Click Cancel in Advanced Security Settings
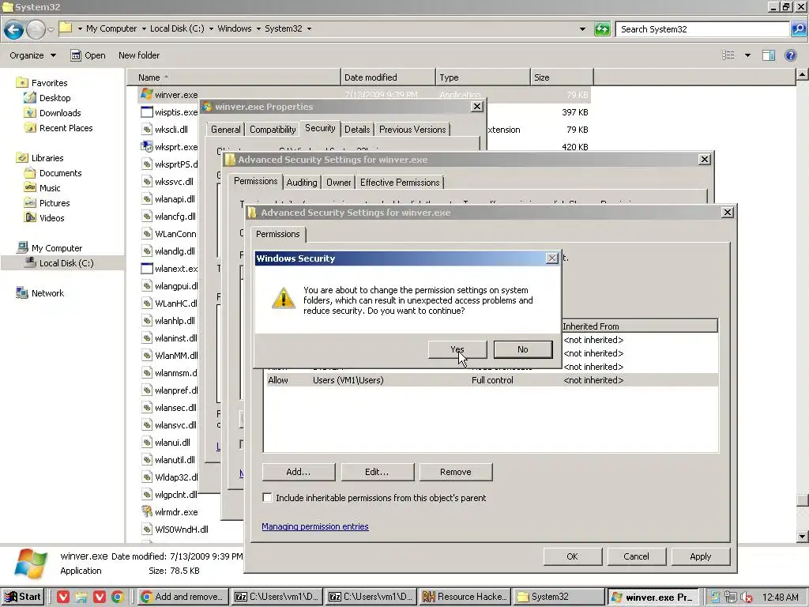 click(x=636, y=556)
